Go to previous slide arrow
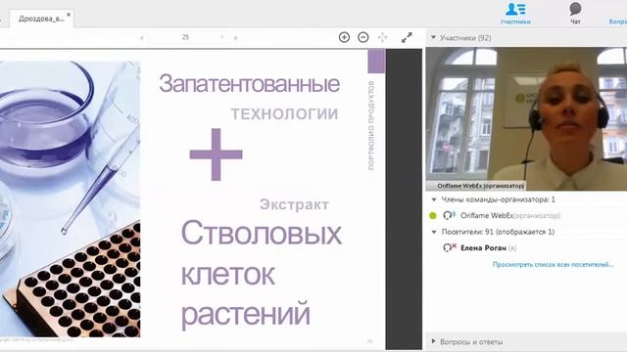Viewport: 627px width, 352px height. pyautogui.click(x=141, y=38)
